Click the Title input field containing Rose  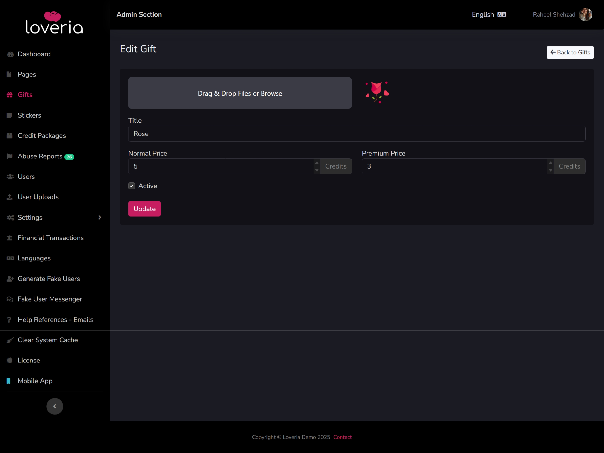pos(357,134)
